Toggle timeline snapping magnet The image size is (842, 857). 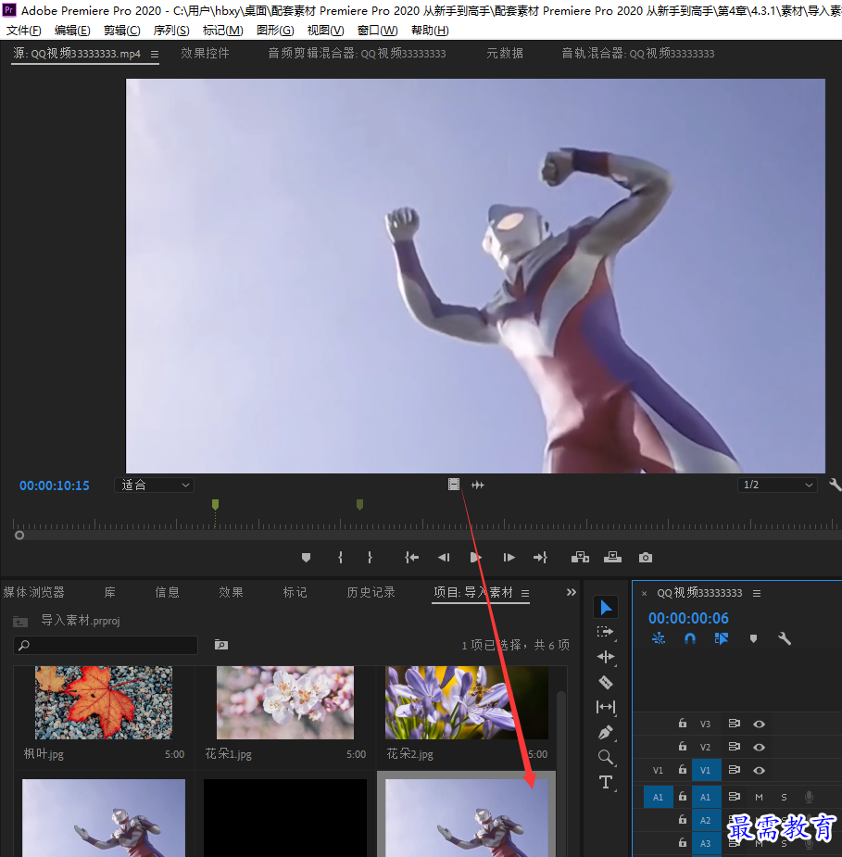690,638
